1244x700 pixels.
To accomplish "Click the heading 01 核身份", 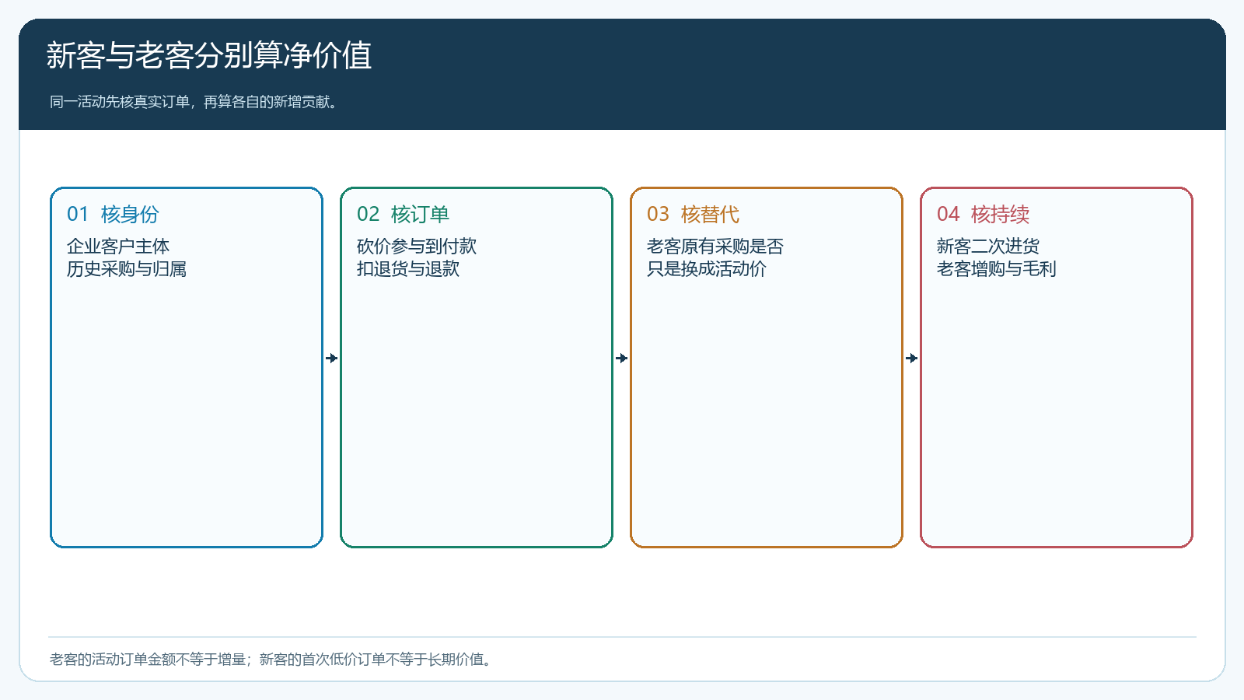I will (113, 214).
